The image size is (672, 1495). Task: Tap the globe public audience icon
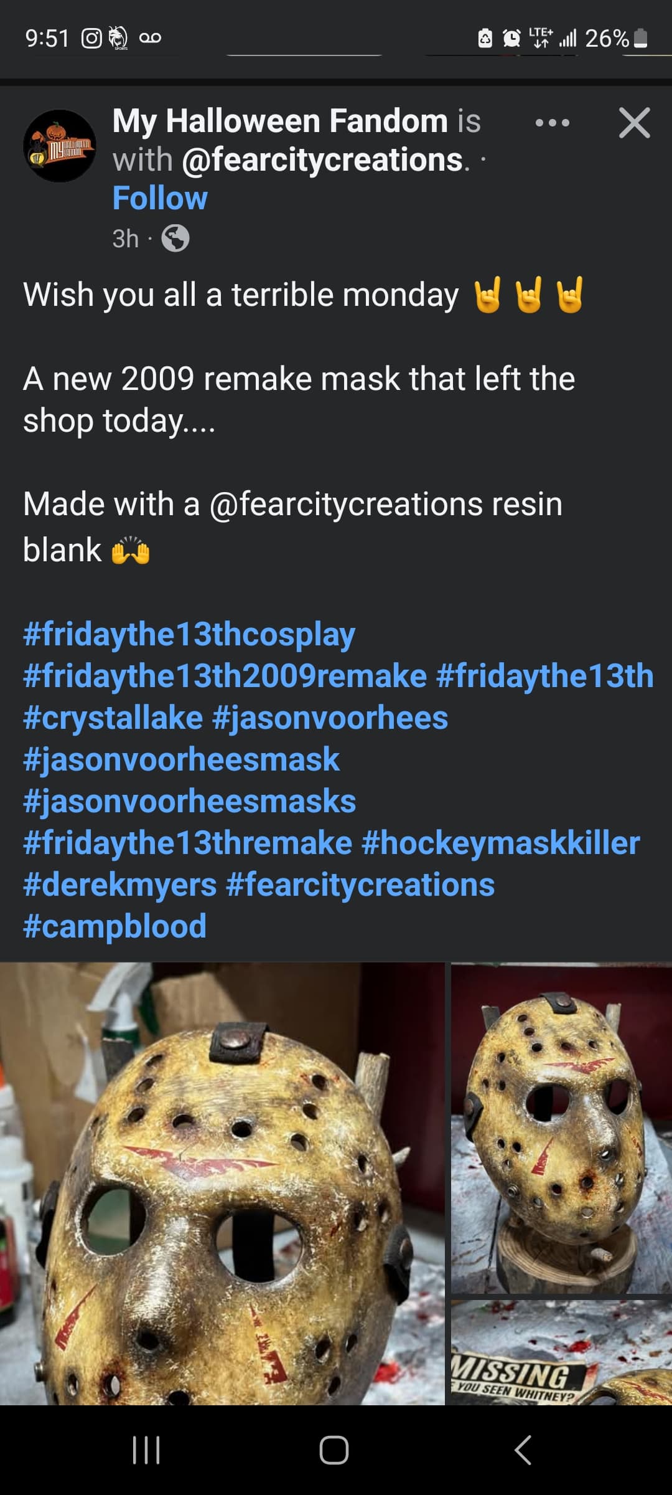(175, 238)
